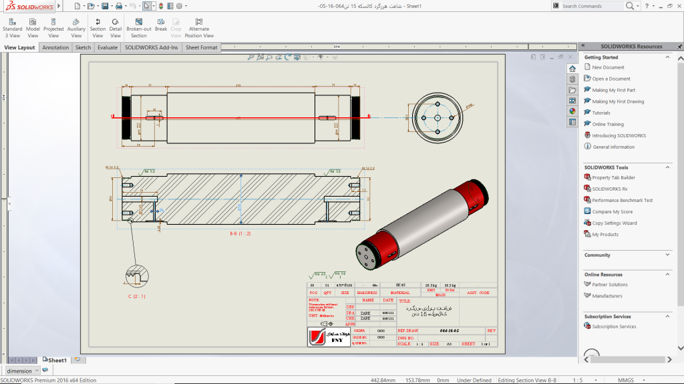Click the Property Tab Builder link
This screenshot has height=384, width=684.
pos(613,177)
